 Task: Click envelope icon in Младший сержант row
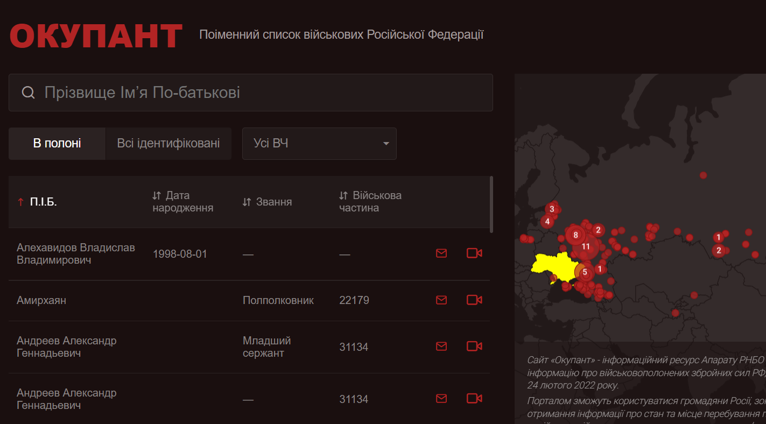(x=441, y=346)
